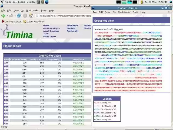Open the Plaques link
Screen dimensions: 173x130
[x=71, y=28]
